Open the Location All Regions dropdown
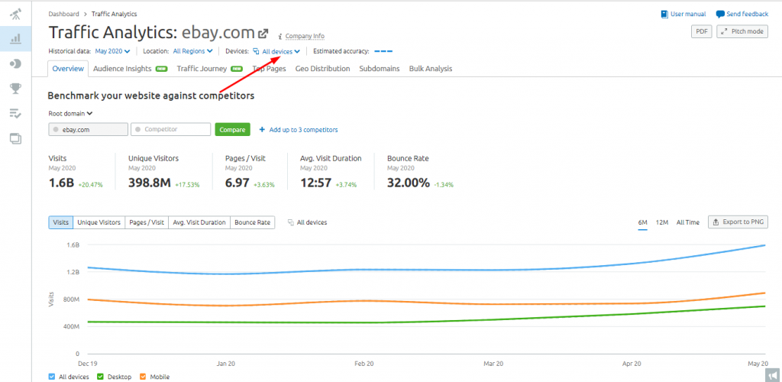782x382 pixels. 193,51
